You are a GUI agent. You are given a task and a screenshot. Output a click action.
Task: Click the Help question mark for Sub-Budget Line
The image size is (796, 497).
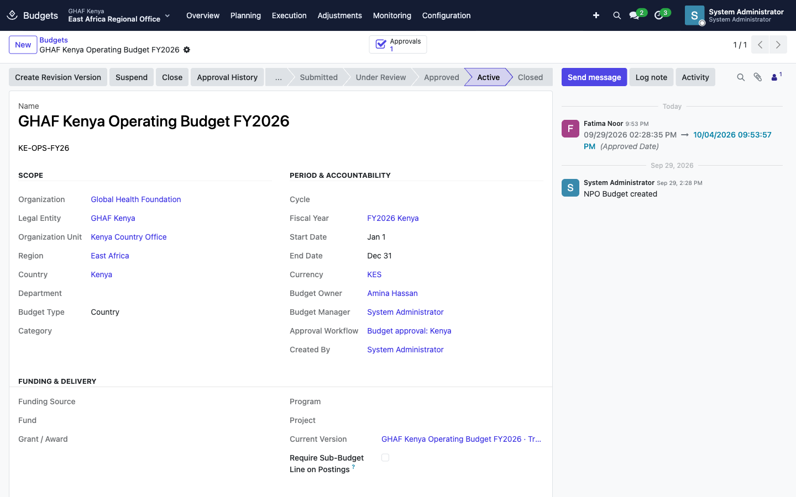353,467
